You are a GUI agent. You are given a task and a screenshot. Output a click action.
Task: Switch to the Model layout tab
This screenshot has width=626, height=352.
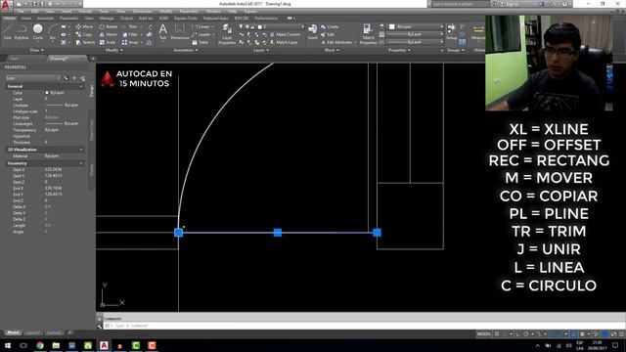13,332
